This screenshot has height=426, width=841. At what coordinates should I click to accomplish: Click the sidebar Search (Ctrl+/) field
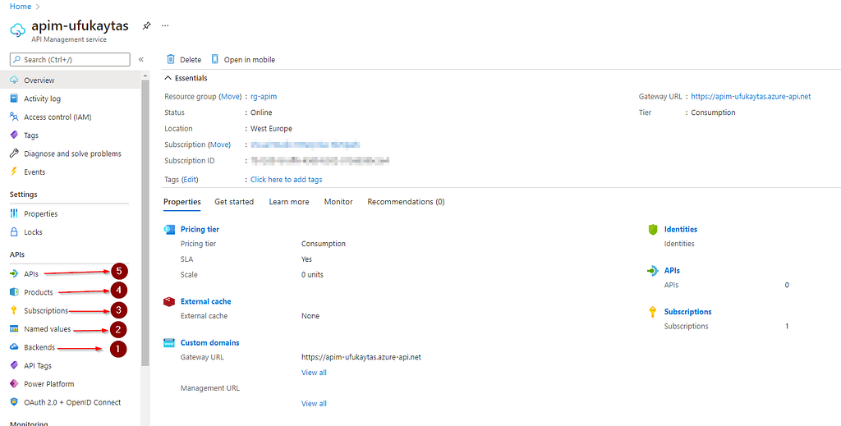tap(70, 59)
